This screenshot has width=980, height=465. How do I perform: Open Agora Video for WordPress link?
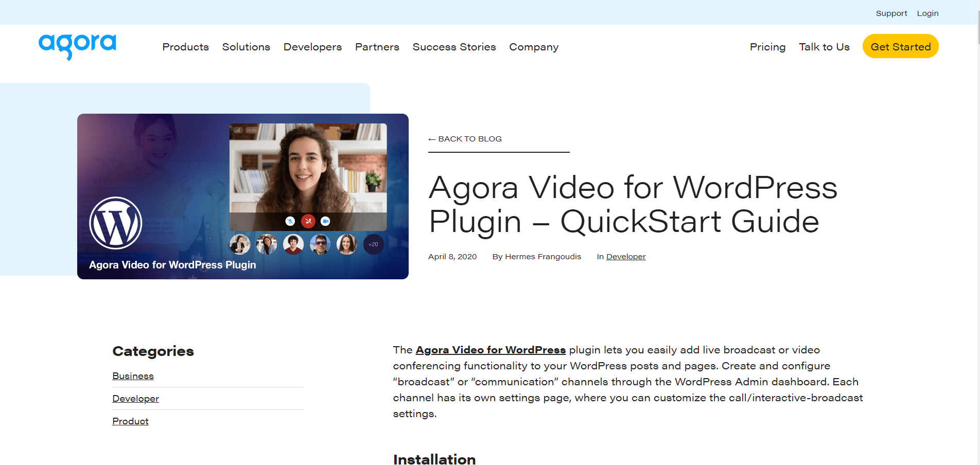[491, 350]
